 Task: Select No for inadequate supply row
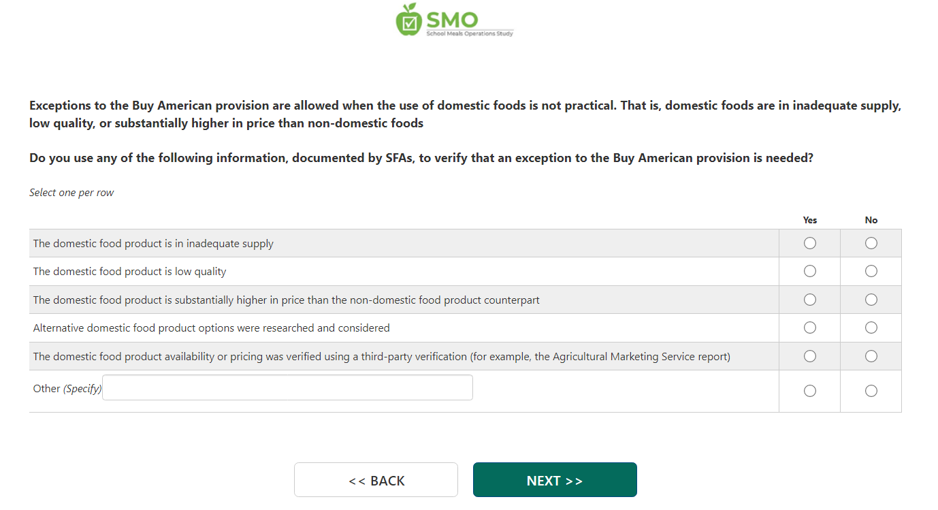(x=871, y=243)
